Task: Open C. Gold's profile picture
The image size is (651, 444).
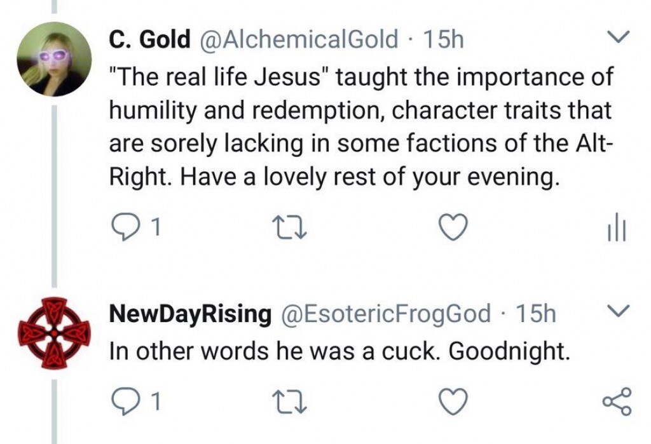Action: [x=53, y=58]
